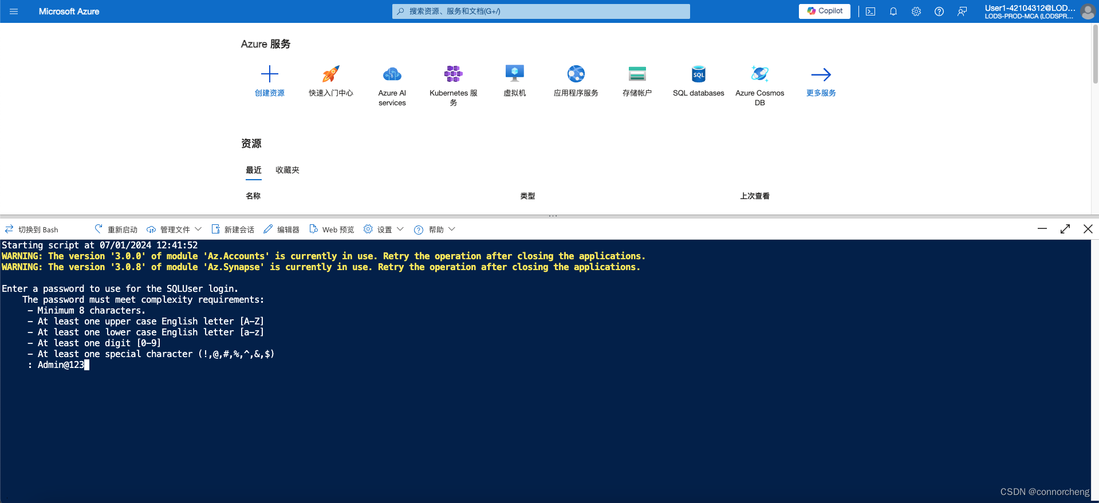The height and width of the screenshot is (503, 1099).
Task: Click the 资源 section heading
Action: click(251, 144)
